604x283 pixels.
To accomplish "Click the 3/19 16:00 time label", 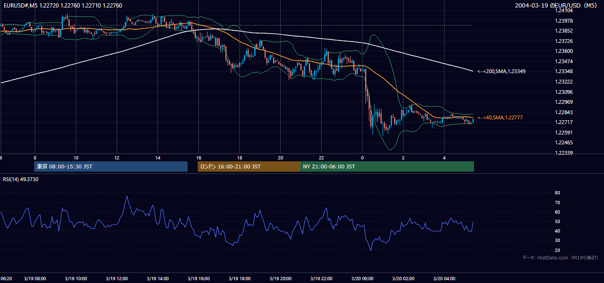I will 198,279.
